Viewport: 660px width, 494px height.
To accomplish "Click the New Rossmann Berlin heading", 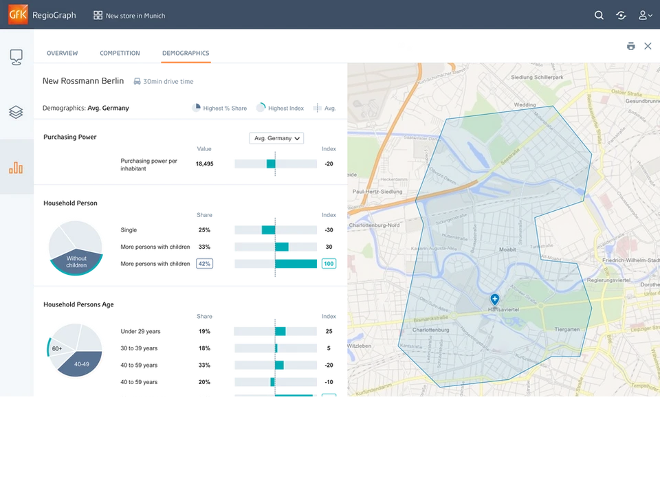I will [83, 81].
